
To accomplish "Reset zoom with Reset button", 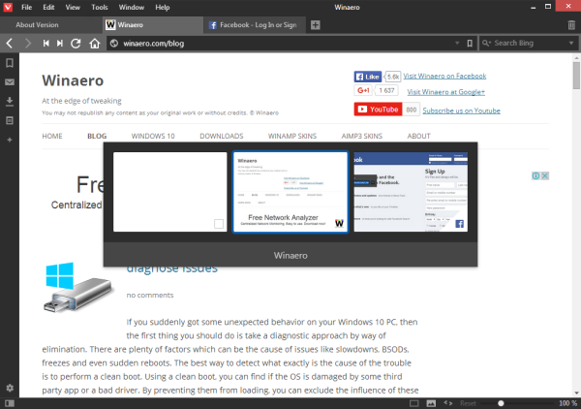I will click(x=468, y=403).
